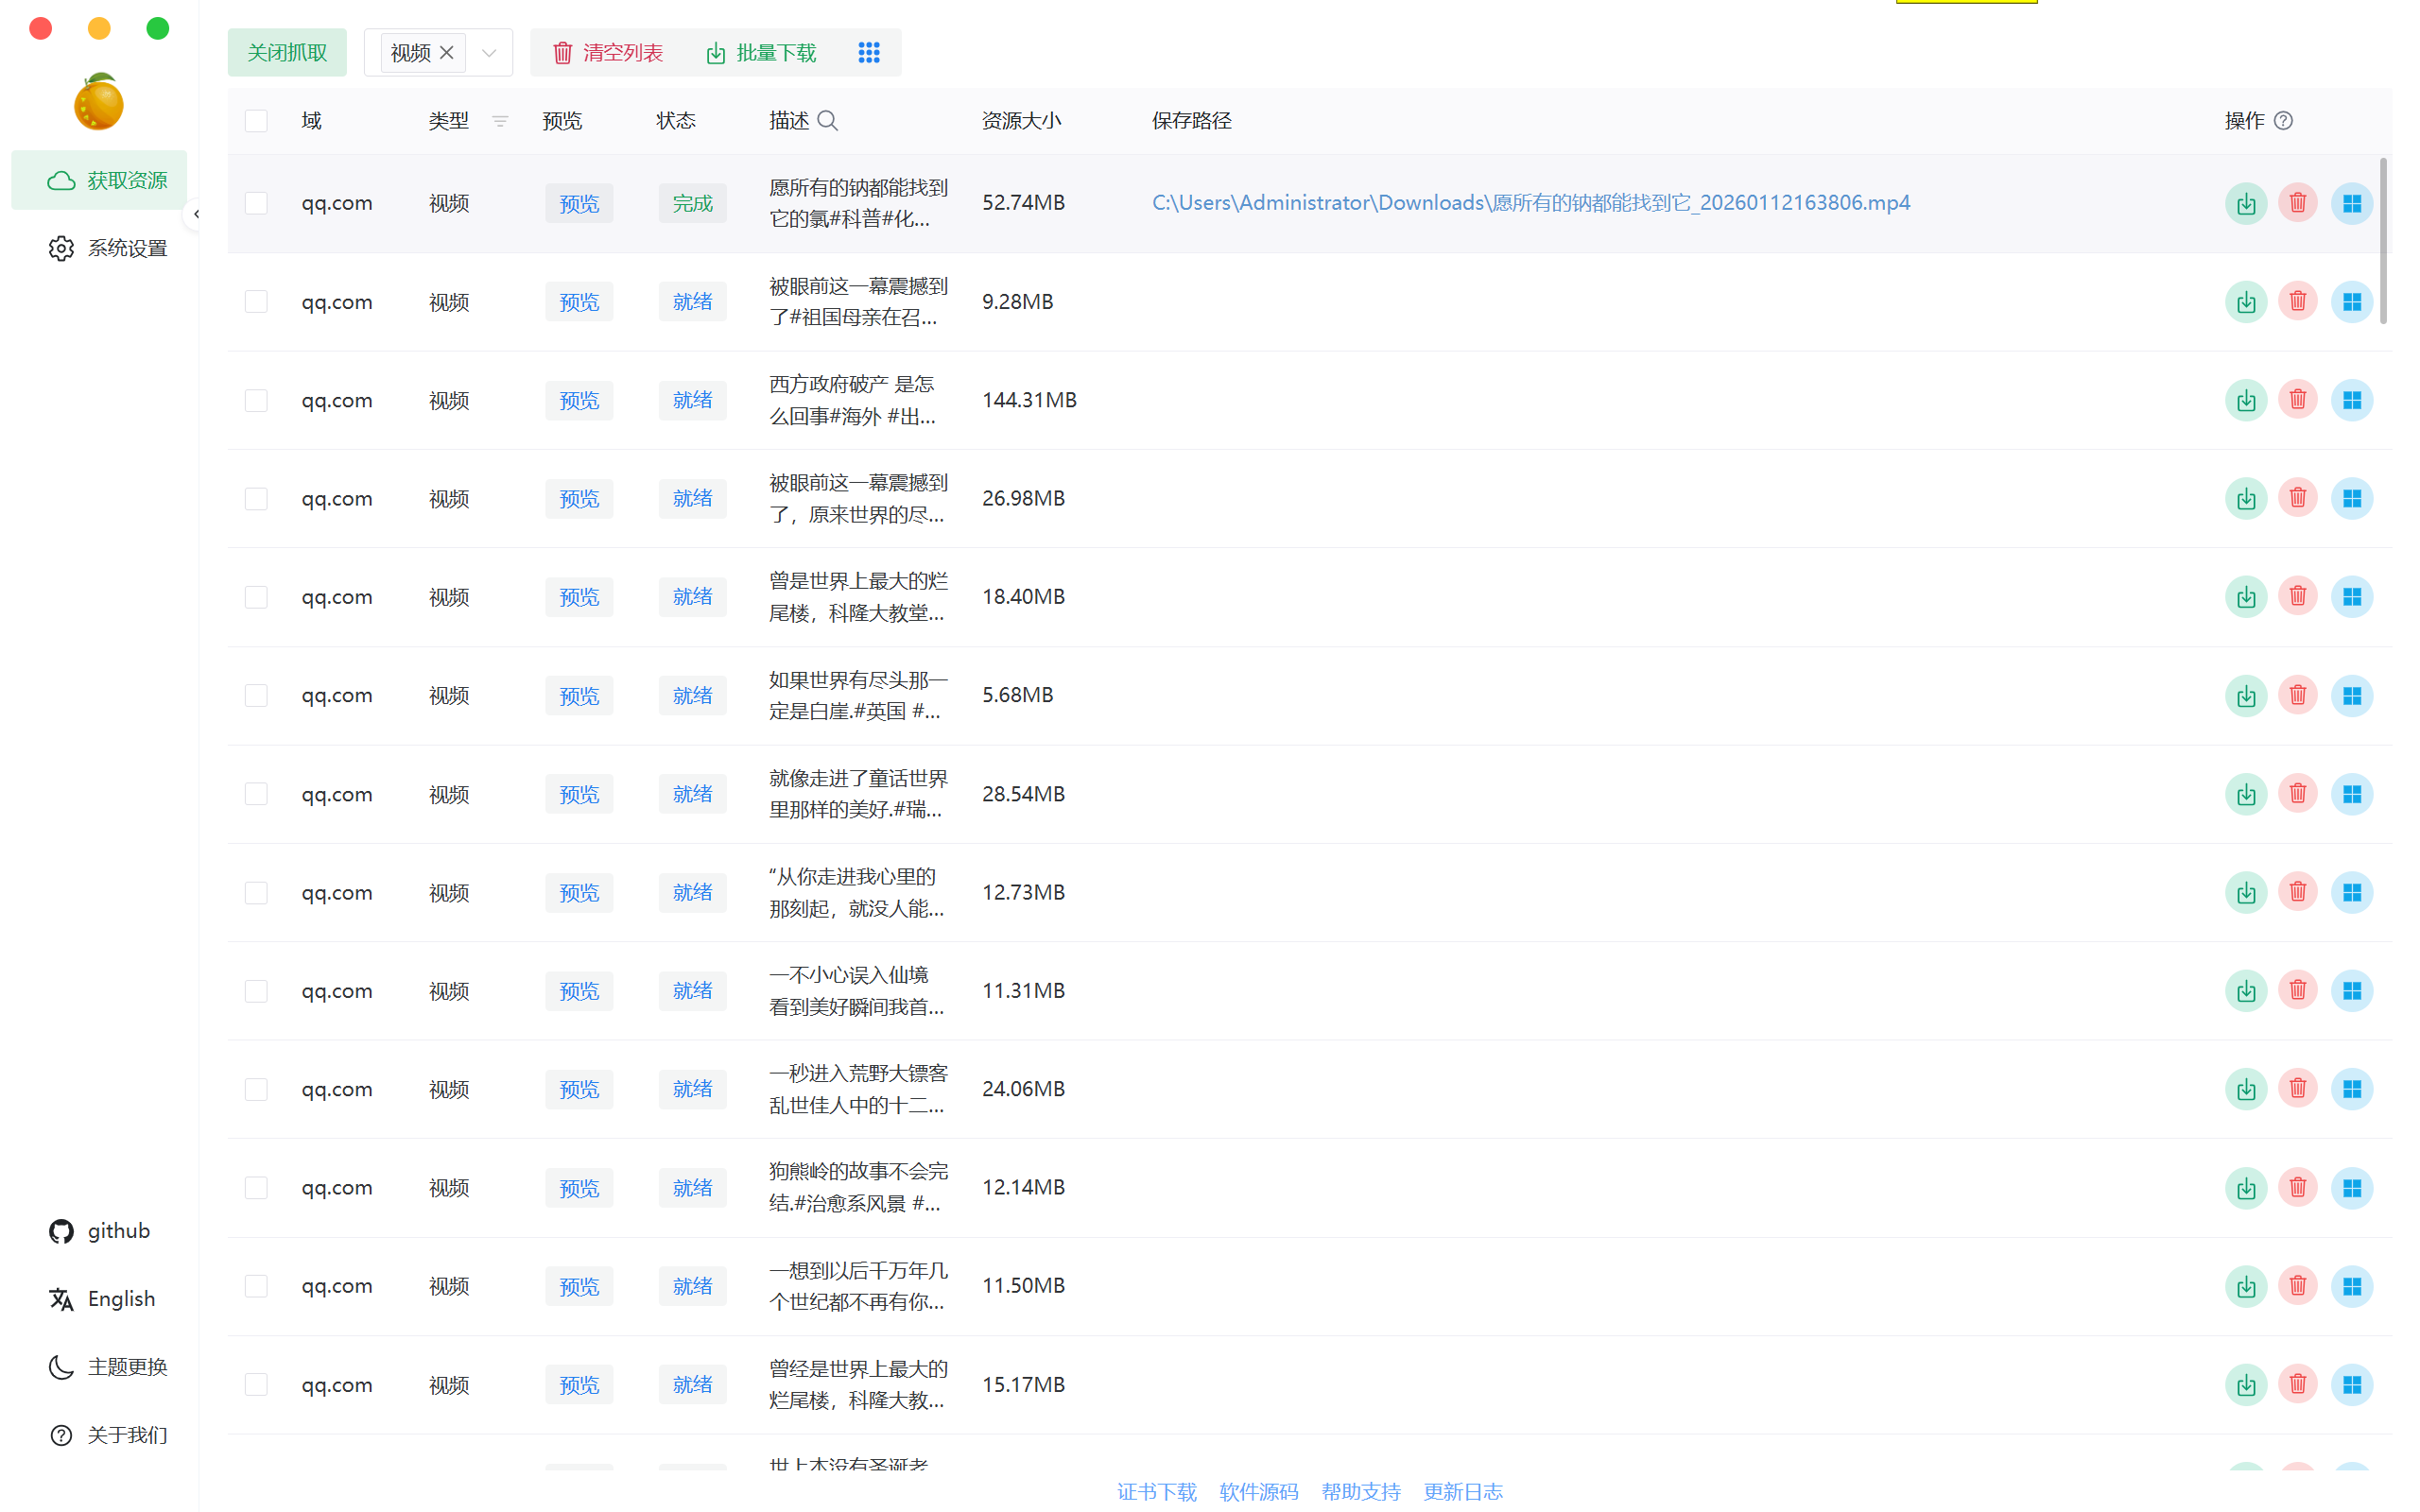Switch interface language to English

[x=120, y=1298]
